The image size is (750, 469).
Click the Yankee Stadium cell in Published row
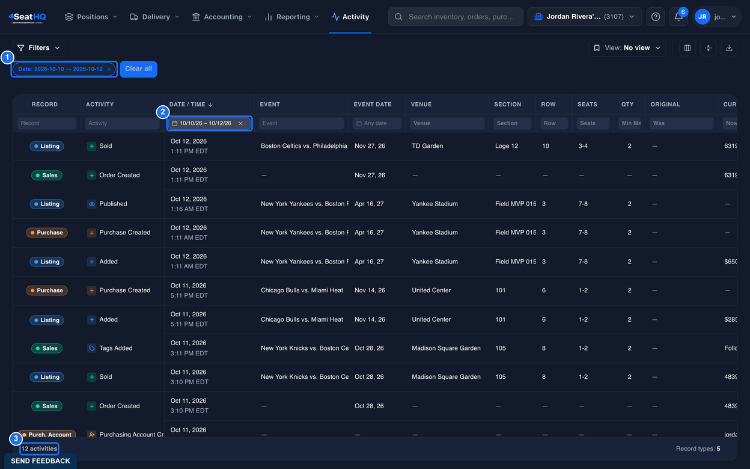pos(434,204)
